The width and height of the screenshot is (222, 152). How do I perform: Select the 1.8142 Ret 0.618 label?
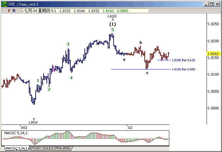[183, 60]
